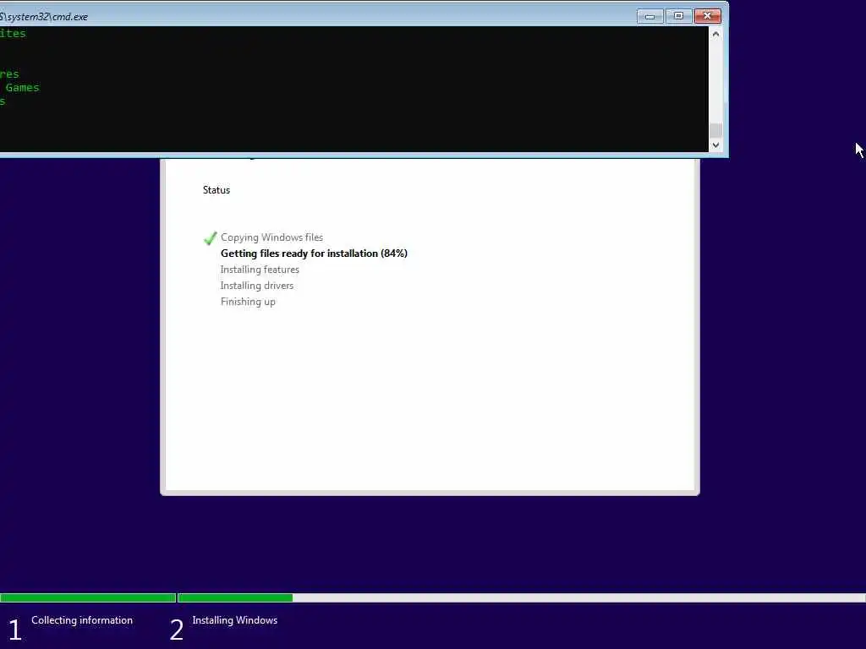Click the step number 1 at bottom
The image size is (866, 649).
click(x=15, y=630)
